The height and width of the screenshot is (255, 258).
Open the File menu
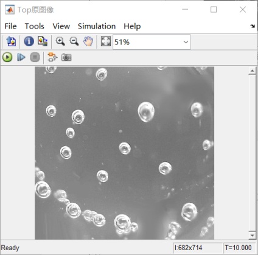pos(10,26)
